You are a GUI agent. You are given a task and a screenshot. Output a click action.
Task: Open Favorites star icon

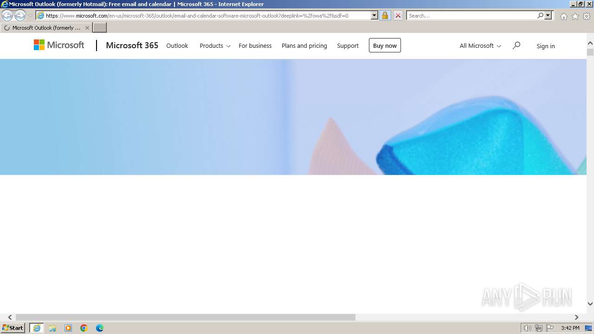[575, 16]
